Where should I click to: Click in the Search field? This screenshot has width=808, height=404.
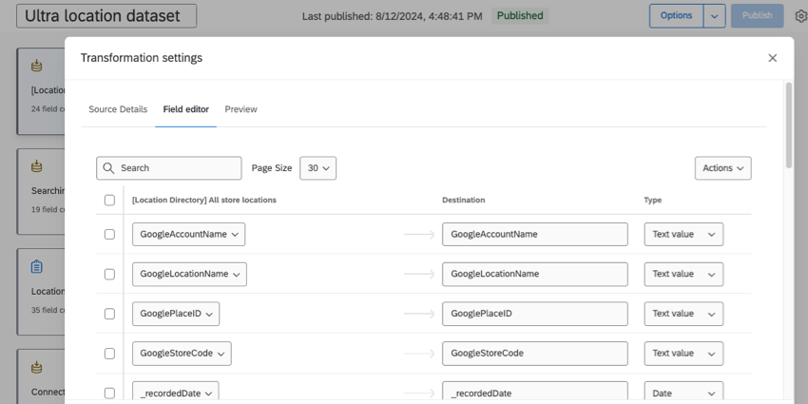[169, 168]
